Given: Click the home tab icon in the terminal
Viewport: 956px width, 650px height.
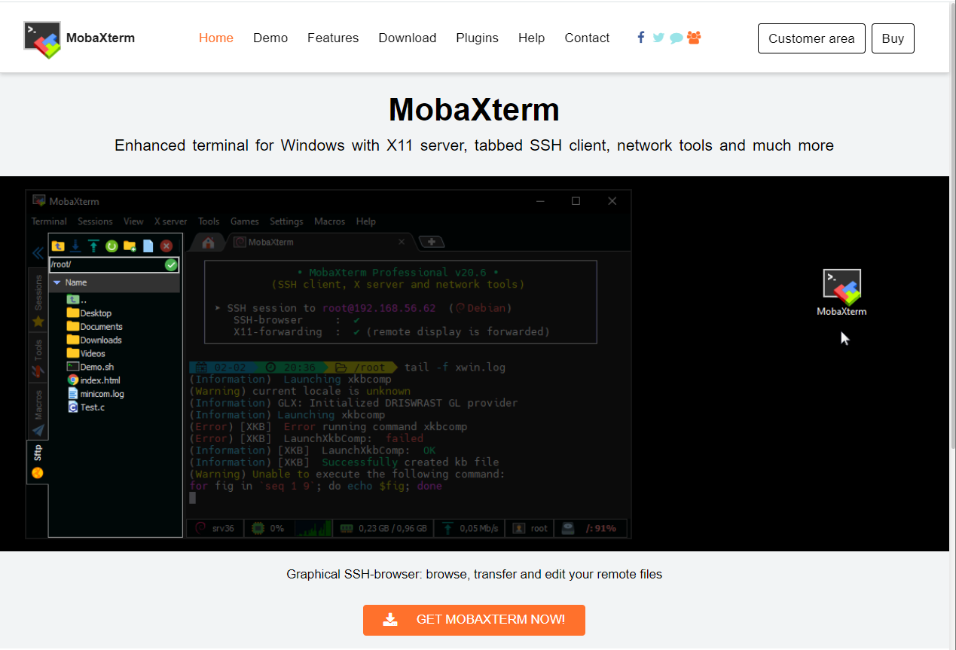Looking at the screenshot, I should (209, 242).
